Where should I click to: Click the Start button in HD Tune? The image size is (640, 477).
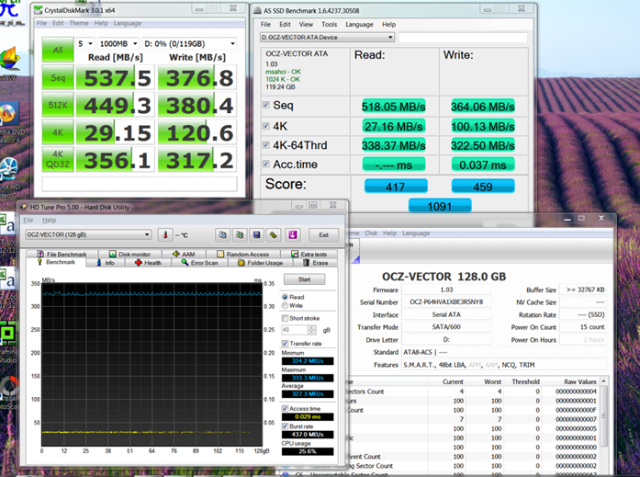pos(305,279)
